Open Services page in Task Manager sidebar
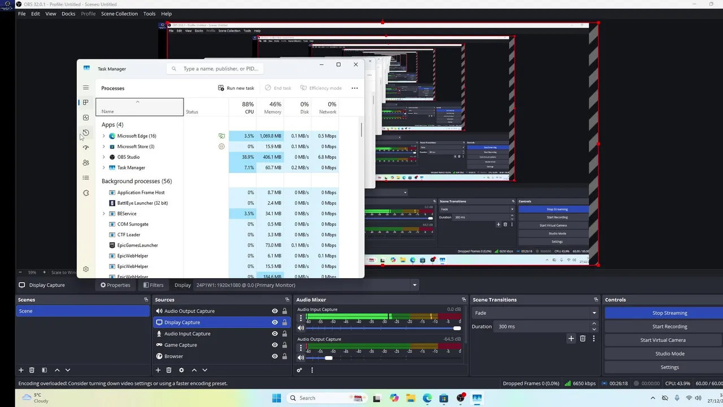 86,193
